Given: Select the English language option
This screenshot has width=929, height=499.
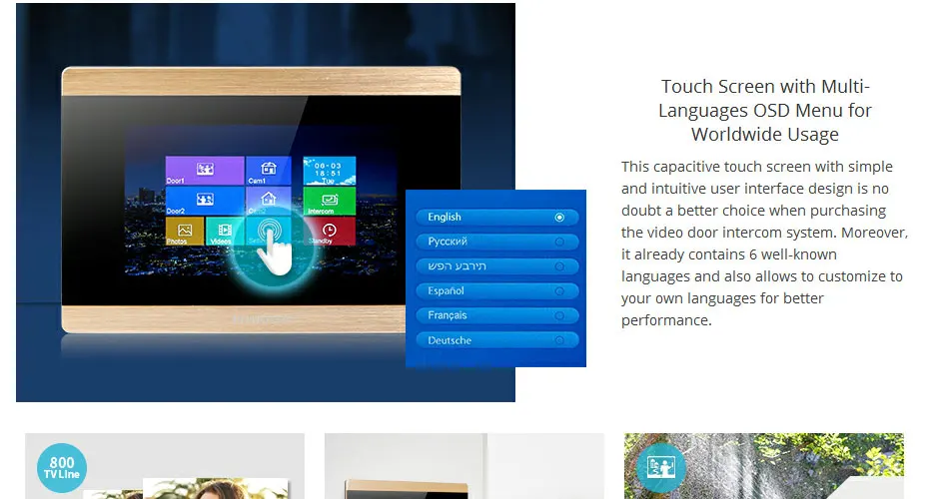Looking at the screenshot, I should pyautogui.click(x=496, y=218).
